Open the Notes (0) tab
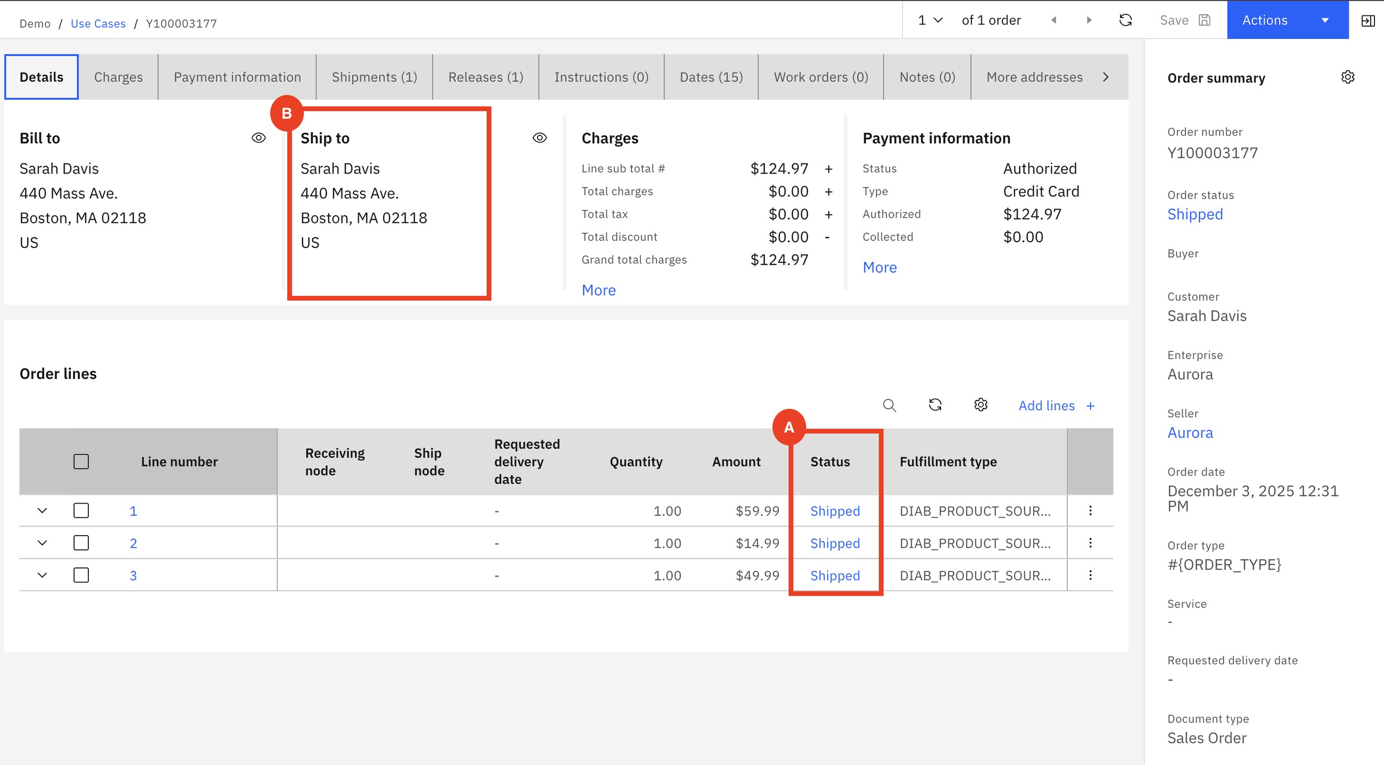1384x765 pixels. [x=927, y=77]
